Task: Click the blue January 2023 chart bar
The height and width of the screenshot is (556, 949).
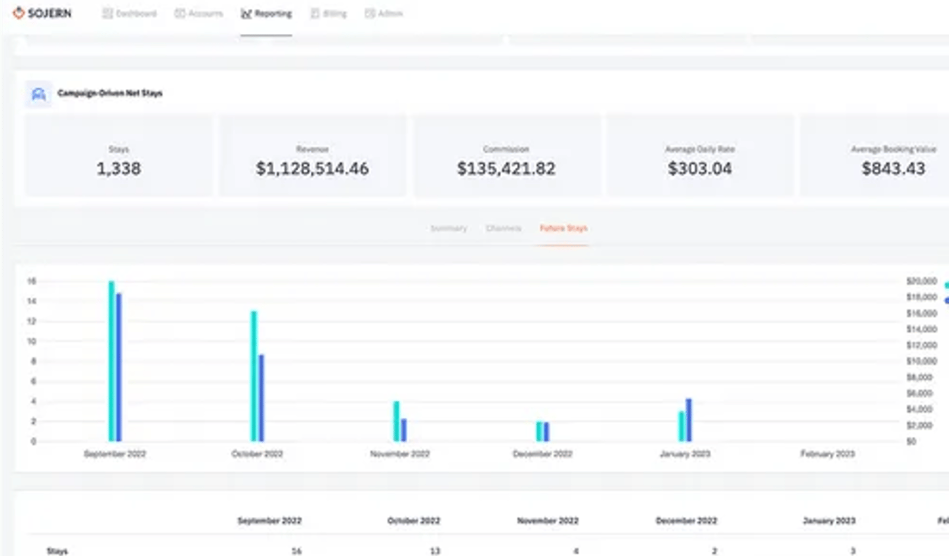Action: (x=689, y=420)
